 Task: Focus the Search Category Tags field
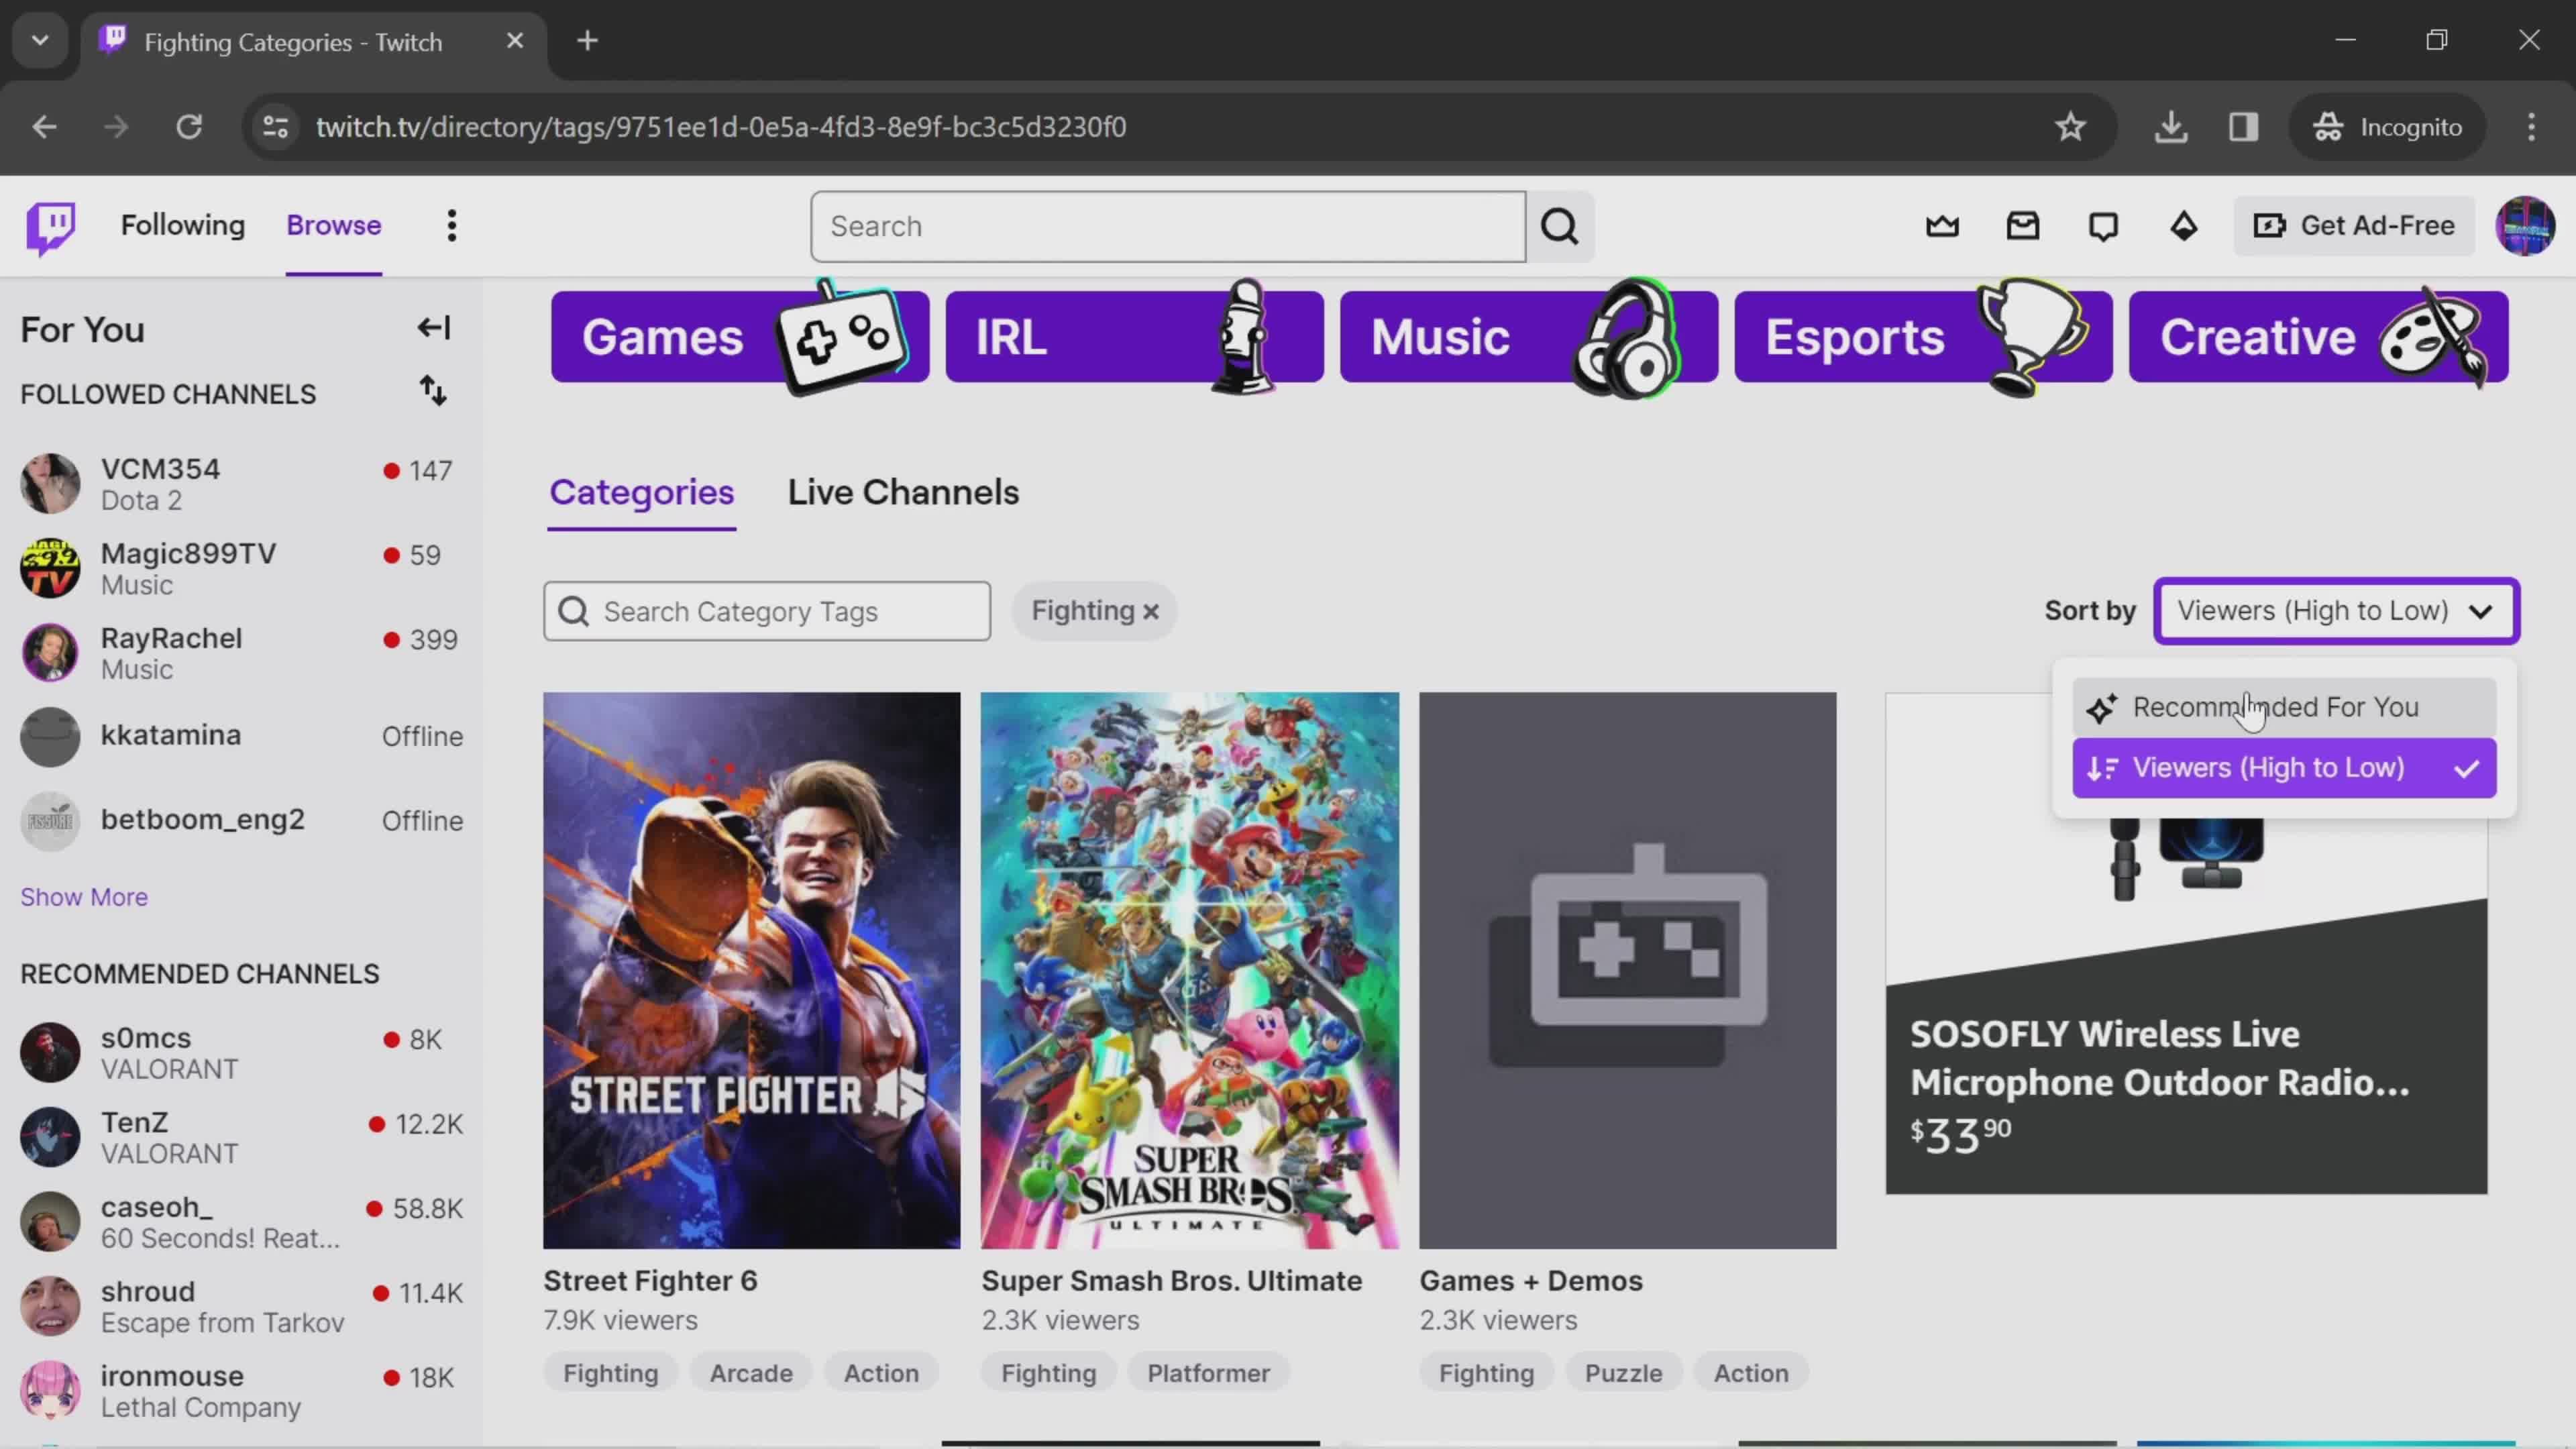click(x=767, y=611)
